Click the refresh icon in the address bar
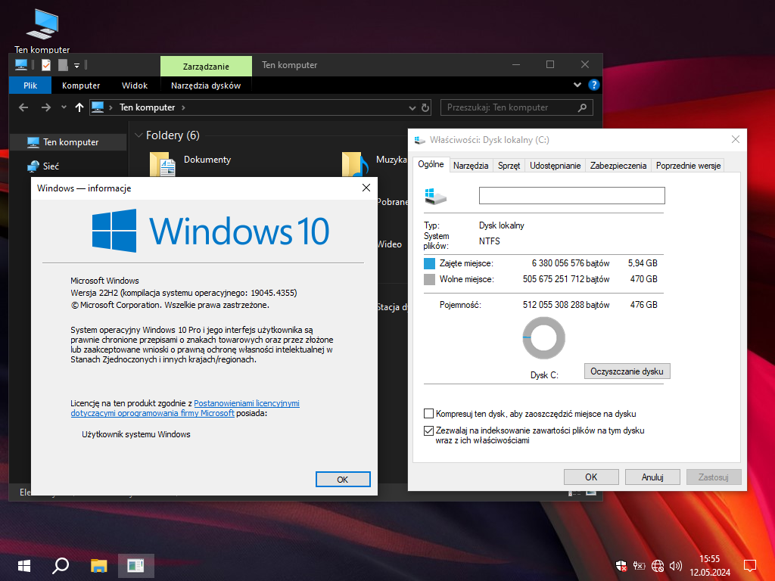This screenshot has height=581, width=775. 425,107
